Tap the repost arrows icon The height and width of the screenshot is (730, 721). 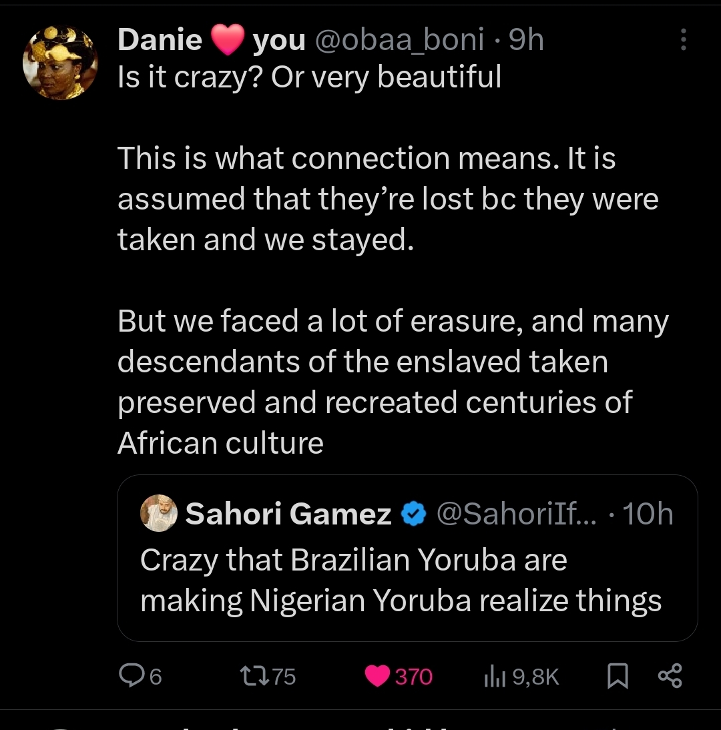[x=253, y=677]
